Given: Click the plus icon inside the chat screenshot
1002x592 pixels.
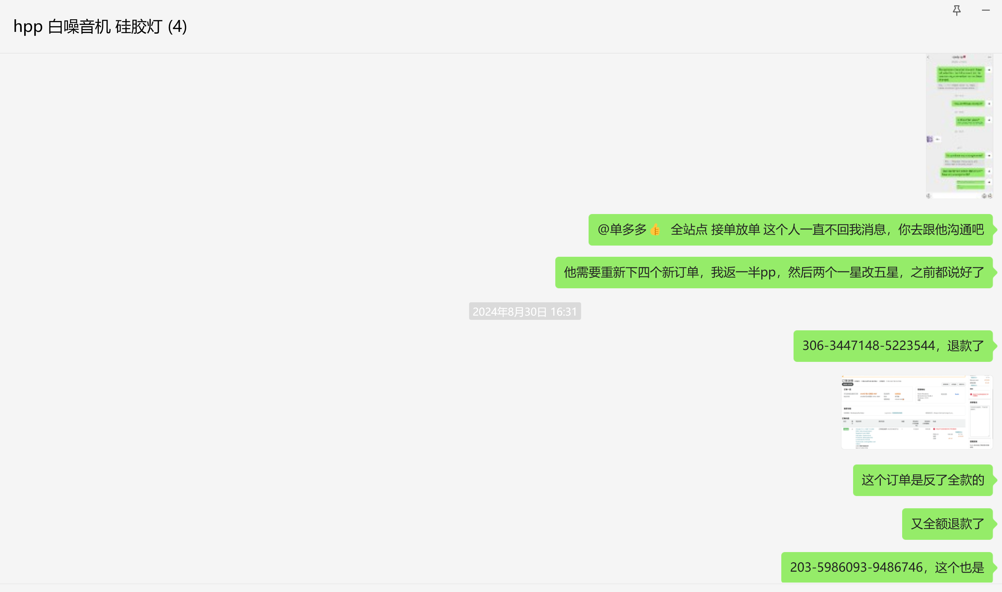Looking at the screenshot, I should pos(989,193).
